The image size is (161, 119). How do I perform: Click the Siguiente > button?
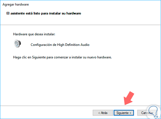click(x=124, y=113)
